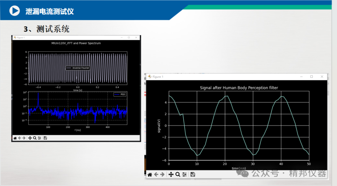Save the Human Body Perception filter figure
The height and width of the screenshot is (186, 337).
(x=193, y=174)
